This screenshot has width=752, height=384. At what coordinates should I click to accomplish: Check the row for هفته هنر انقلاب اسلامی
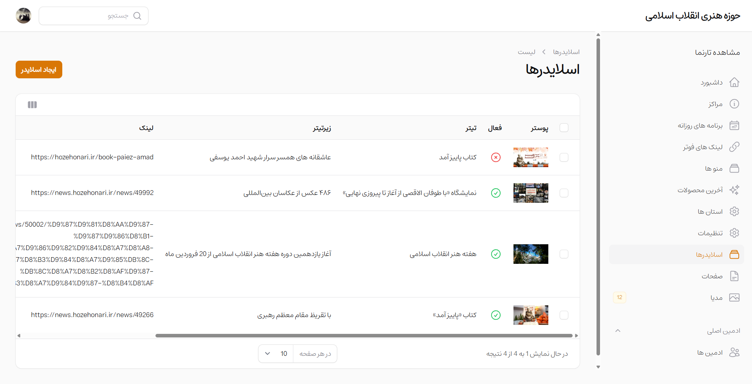(x=564, y=254)
